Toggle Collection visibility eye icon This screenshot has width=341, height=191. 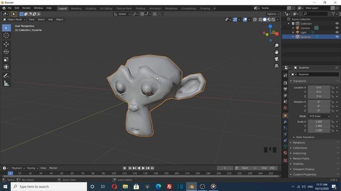click(x=337, y=23)
